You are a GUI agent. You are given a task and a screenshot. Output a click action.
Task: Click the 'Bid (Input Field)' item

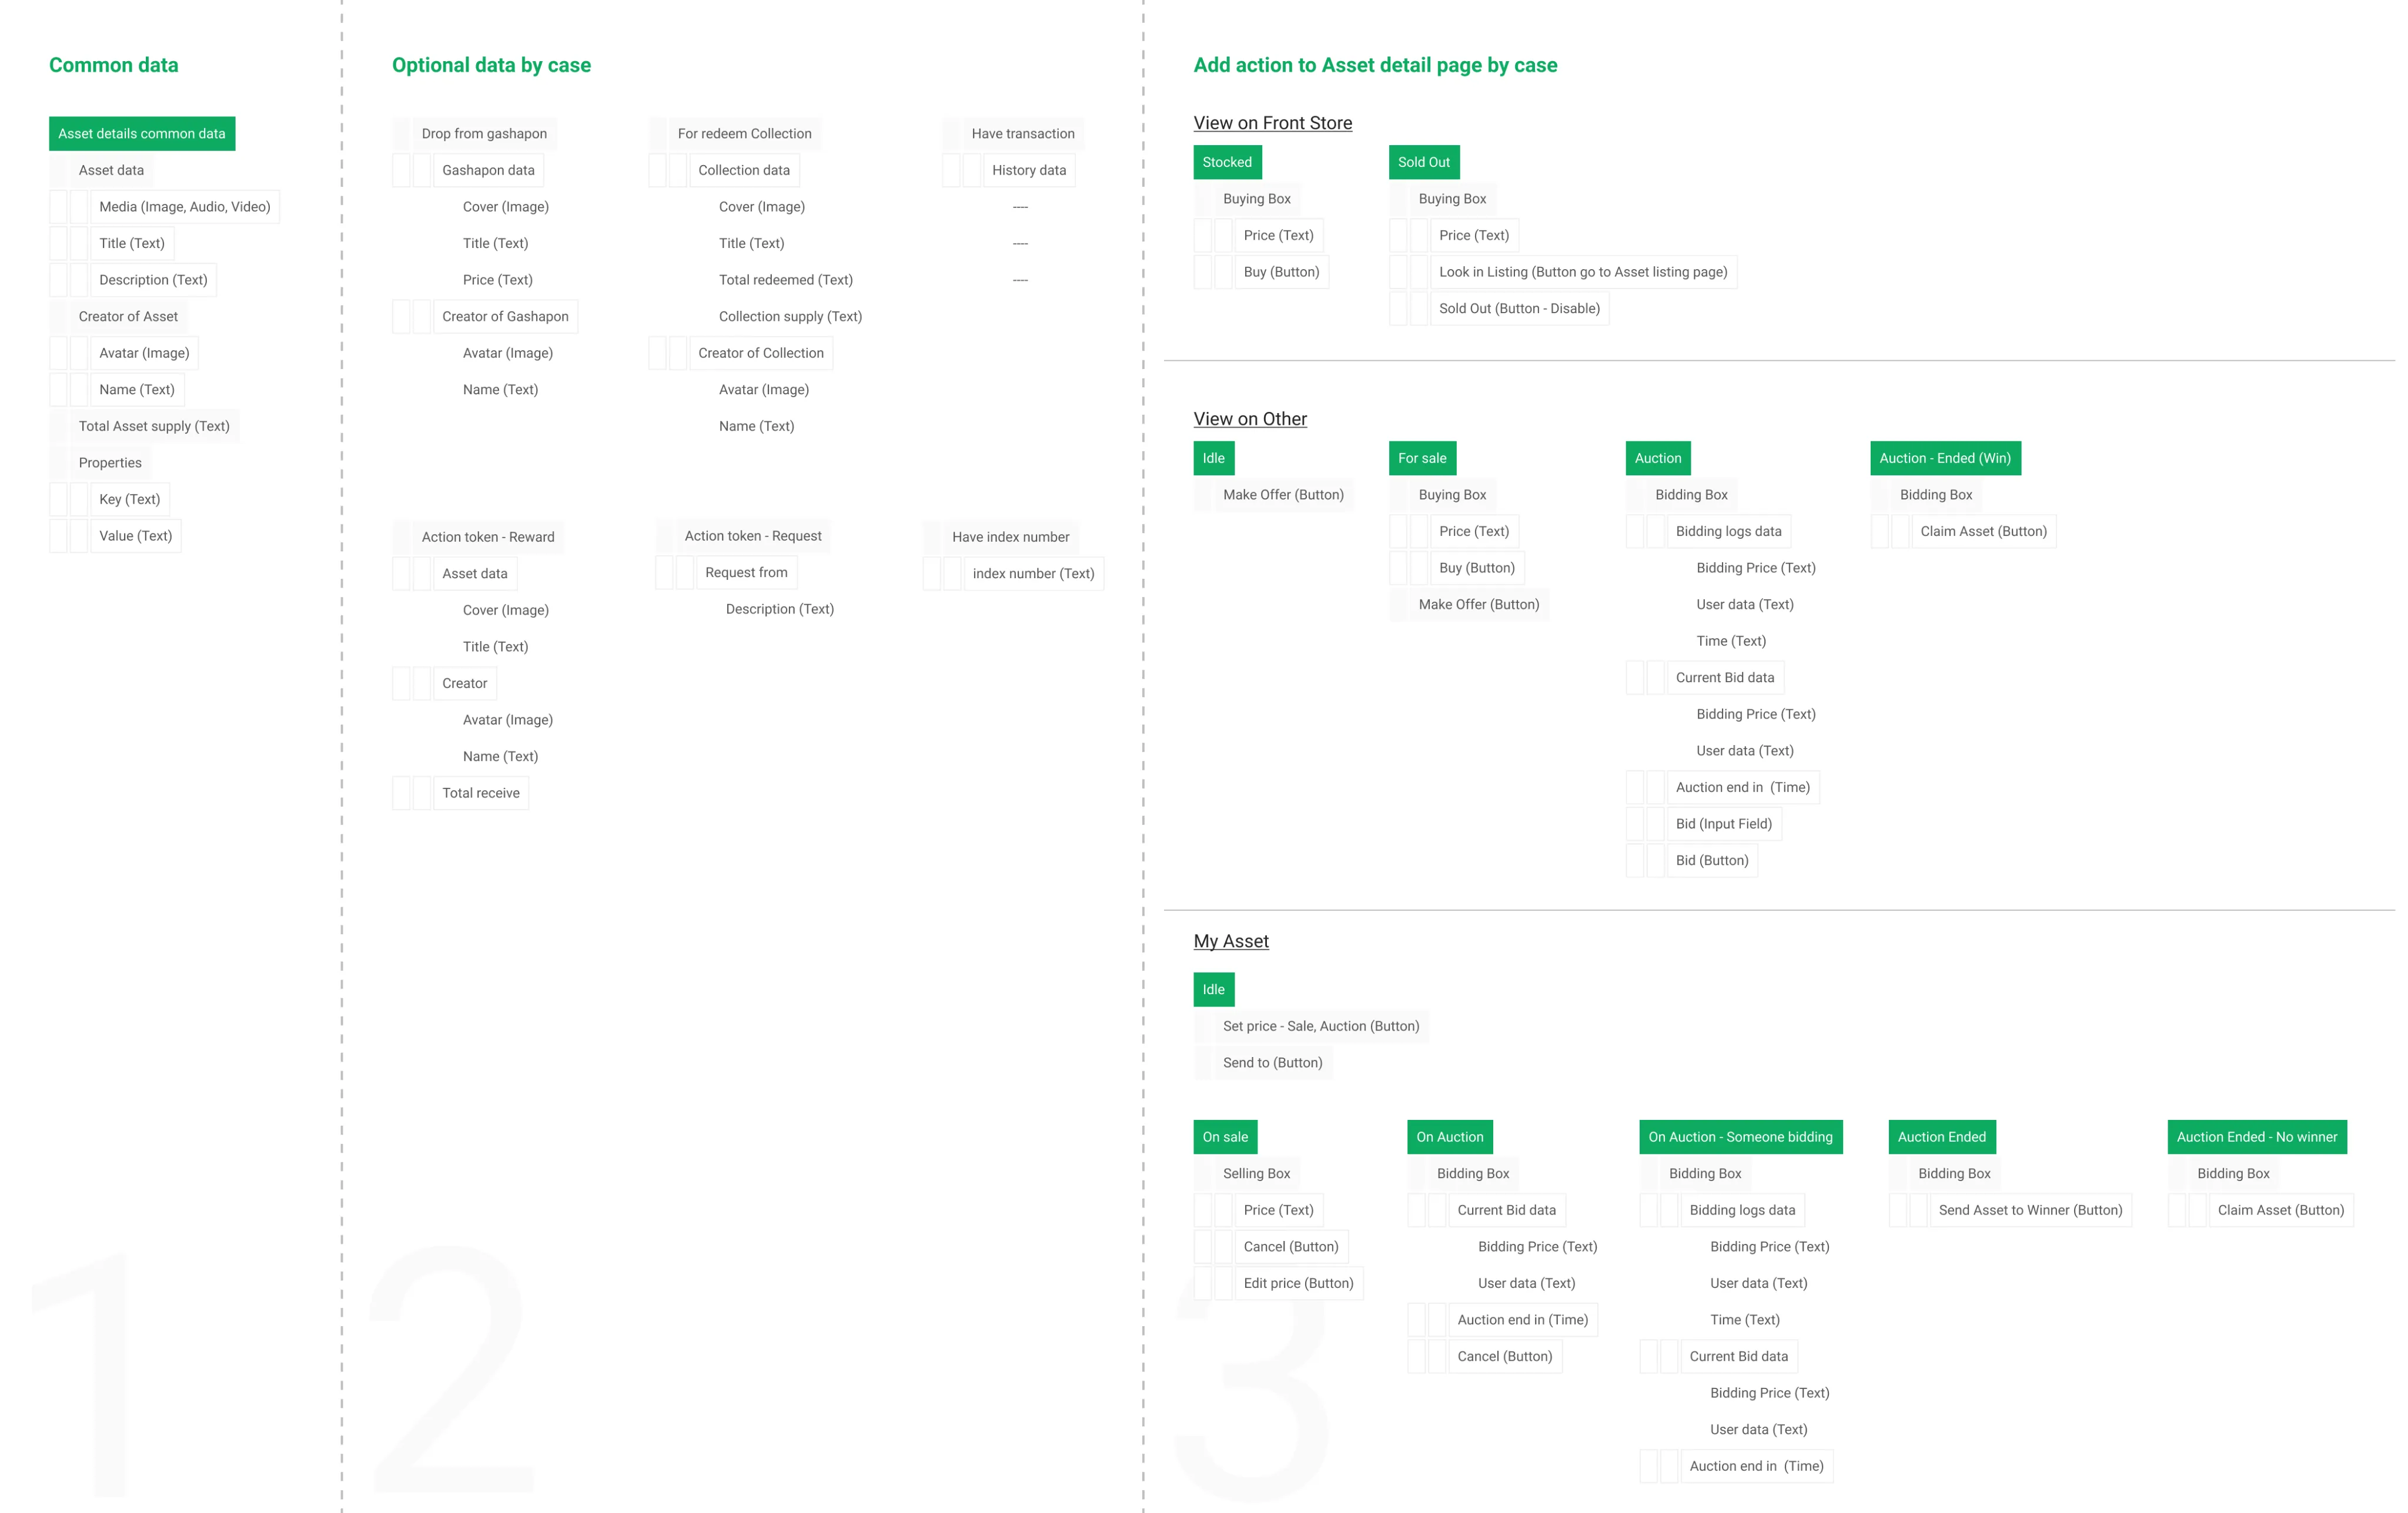tap(1723, 824)
